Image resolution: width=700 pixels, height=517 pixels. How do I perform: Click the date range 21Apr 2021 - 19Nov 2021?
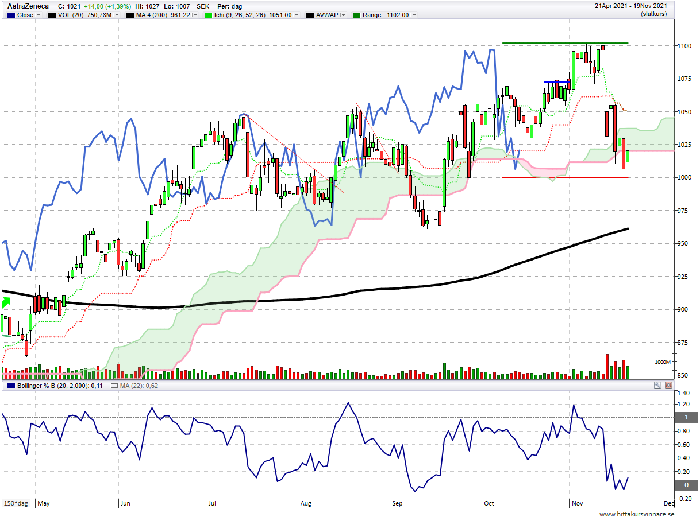631,6
